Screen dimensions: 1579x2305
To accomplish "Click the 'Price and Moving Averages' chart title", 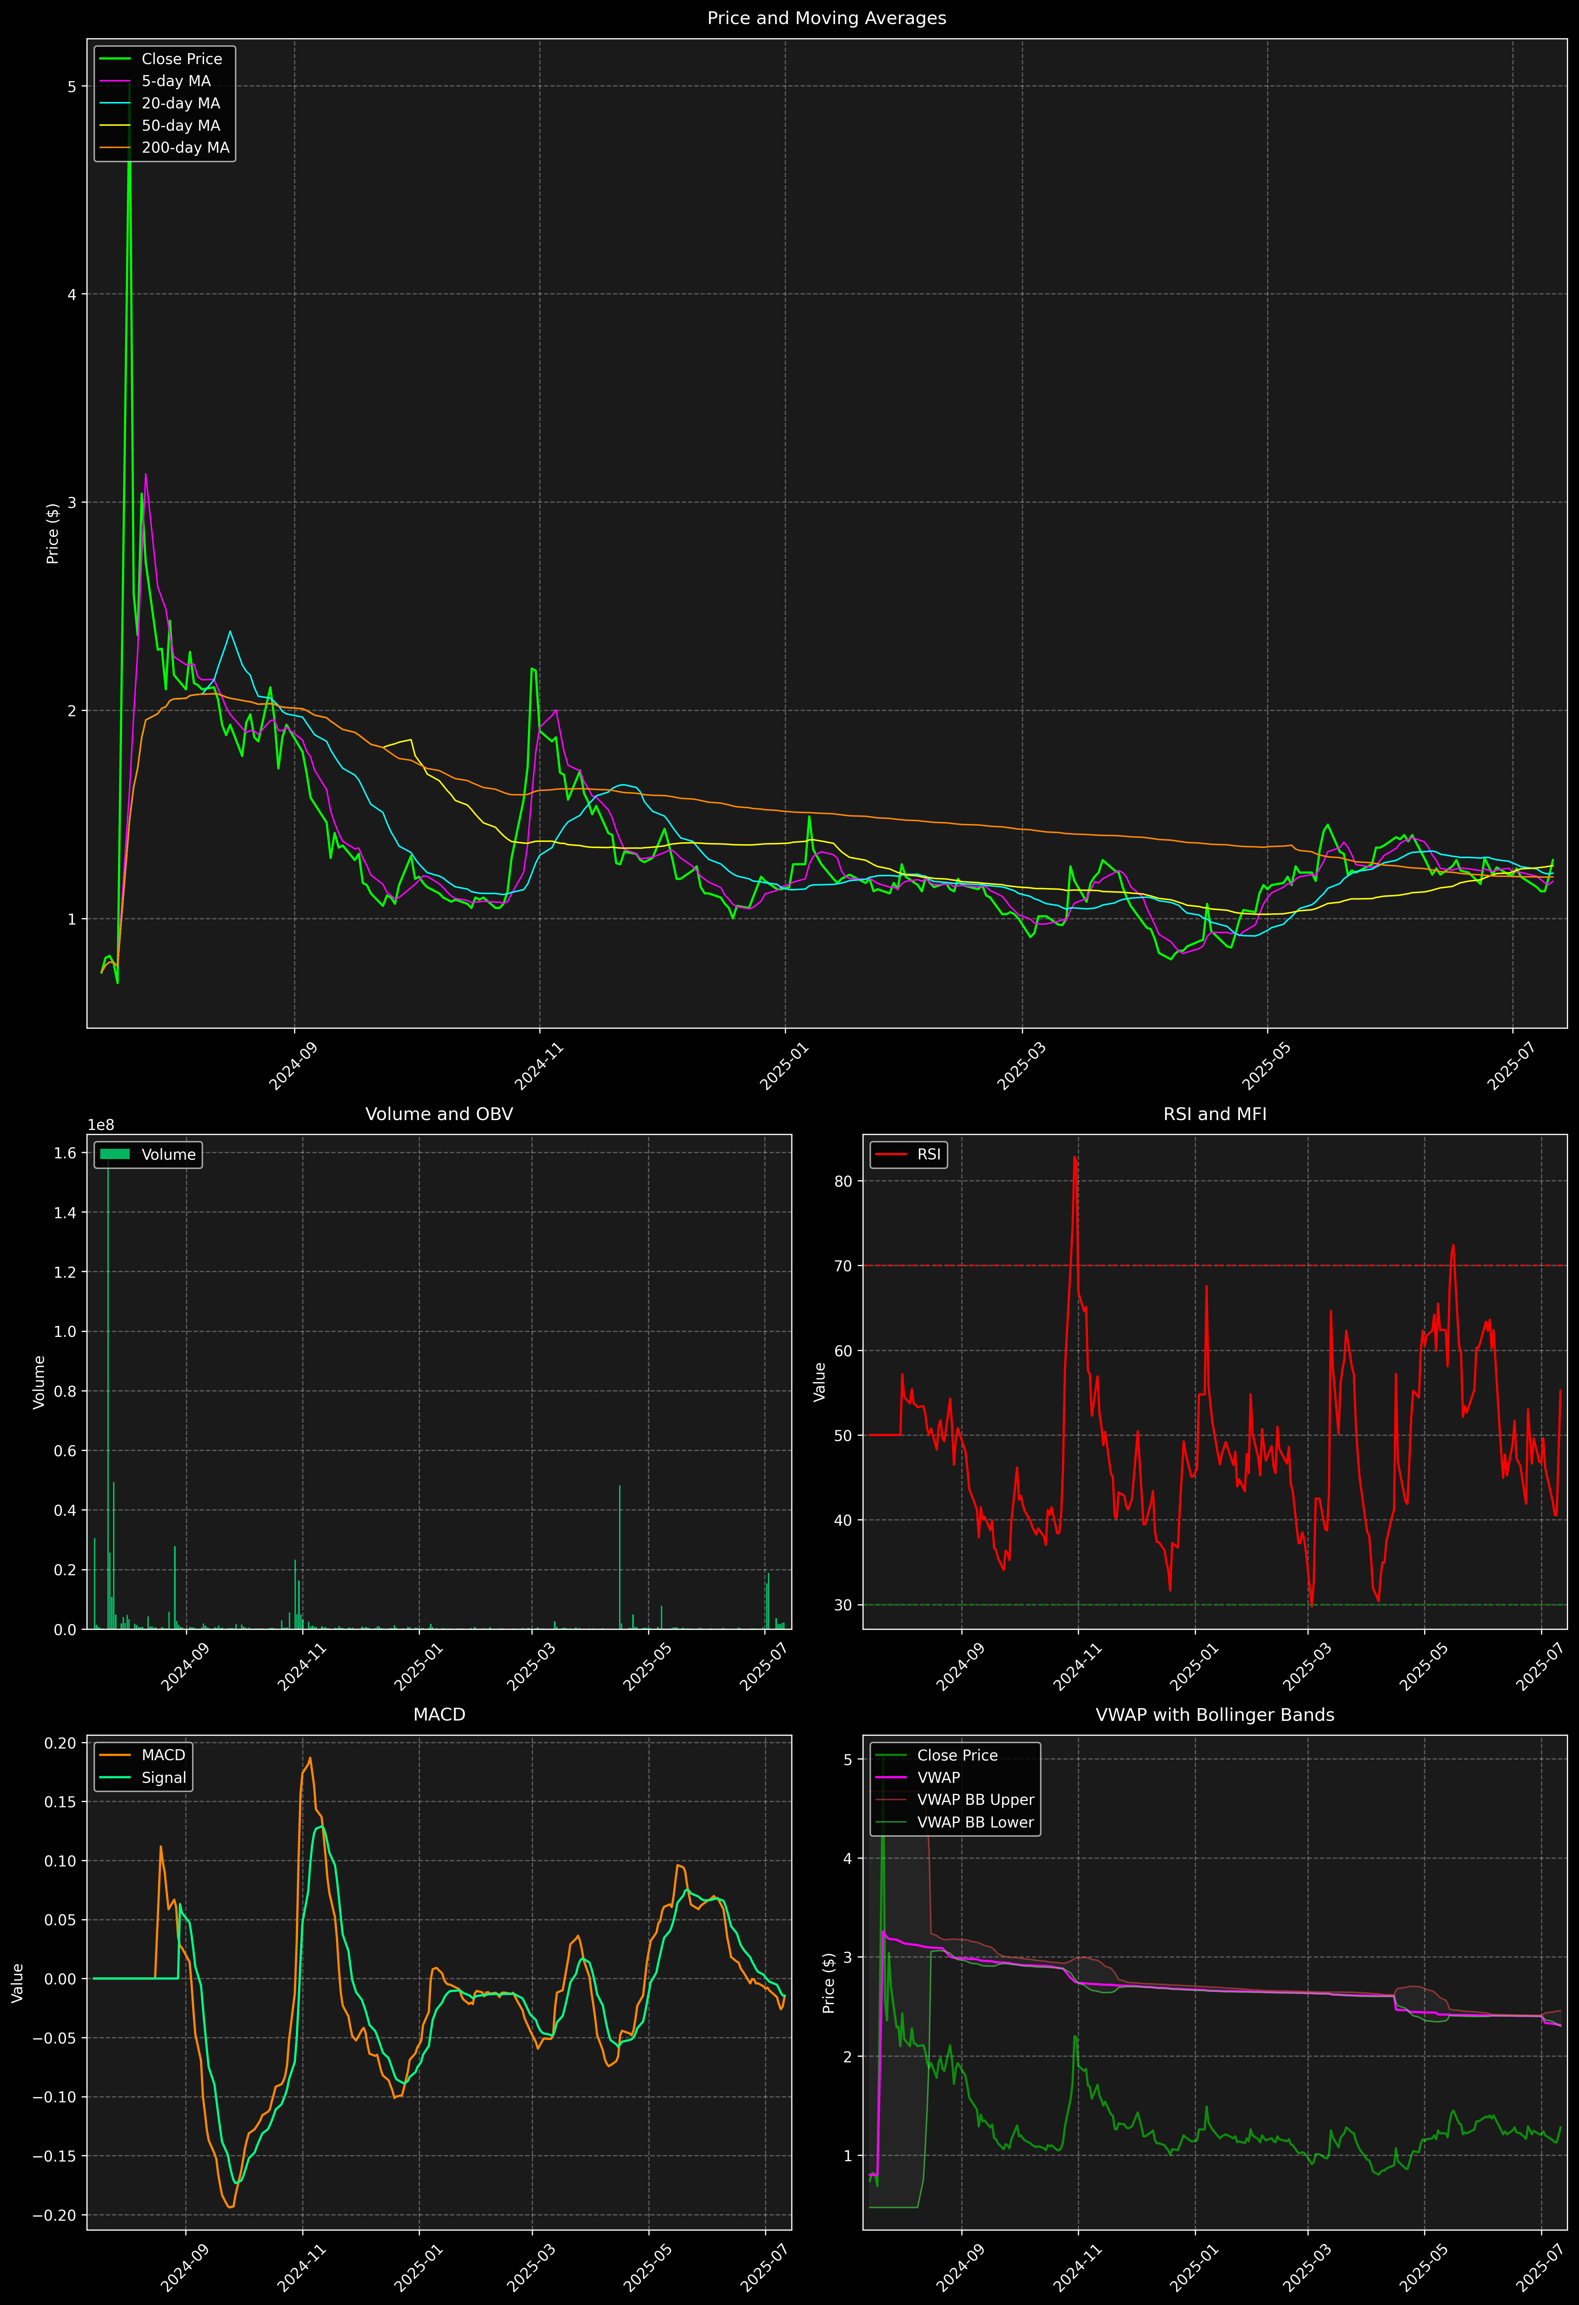I will point(827,18).
